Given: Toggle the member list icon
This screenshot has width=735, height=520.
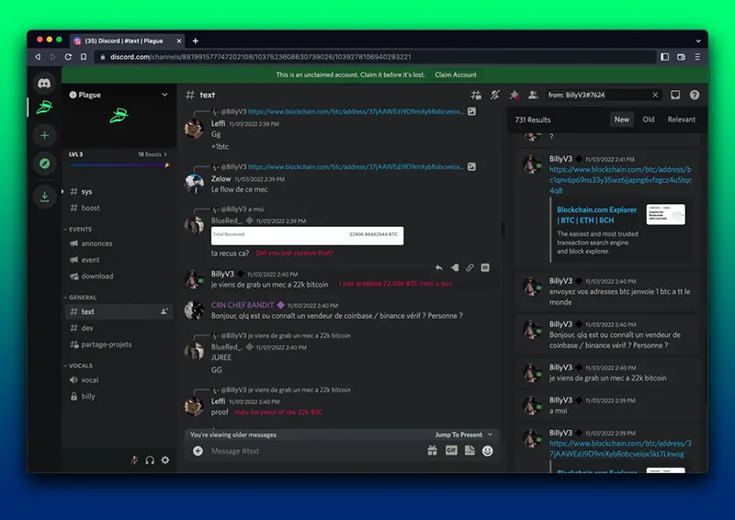Looking at the screenshot, I should click(533, 96).
